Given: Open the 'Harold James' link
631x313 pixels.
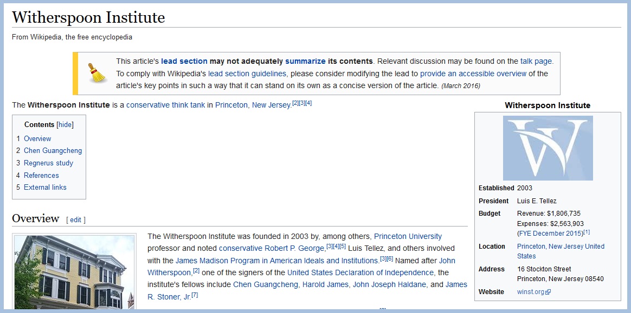Looking at the screenshot, I should (x=325, y=285).
